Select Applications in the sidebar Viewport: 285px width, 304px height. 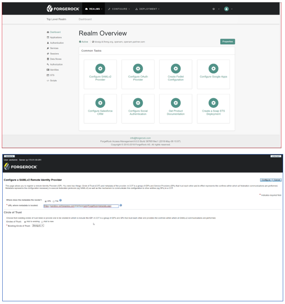54,38
